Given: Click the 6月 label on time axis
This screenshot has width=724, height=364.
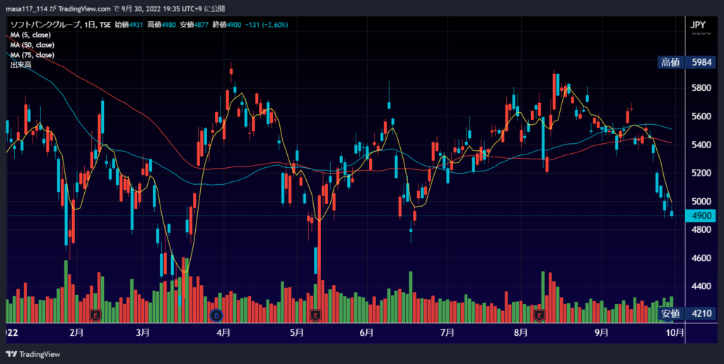Looking at the screenshot, I should point(366,333).
